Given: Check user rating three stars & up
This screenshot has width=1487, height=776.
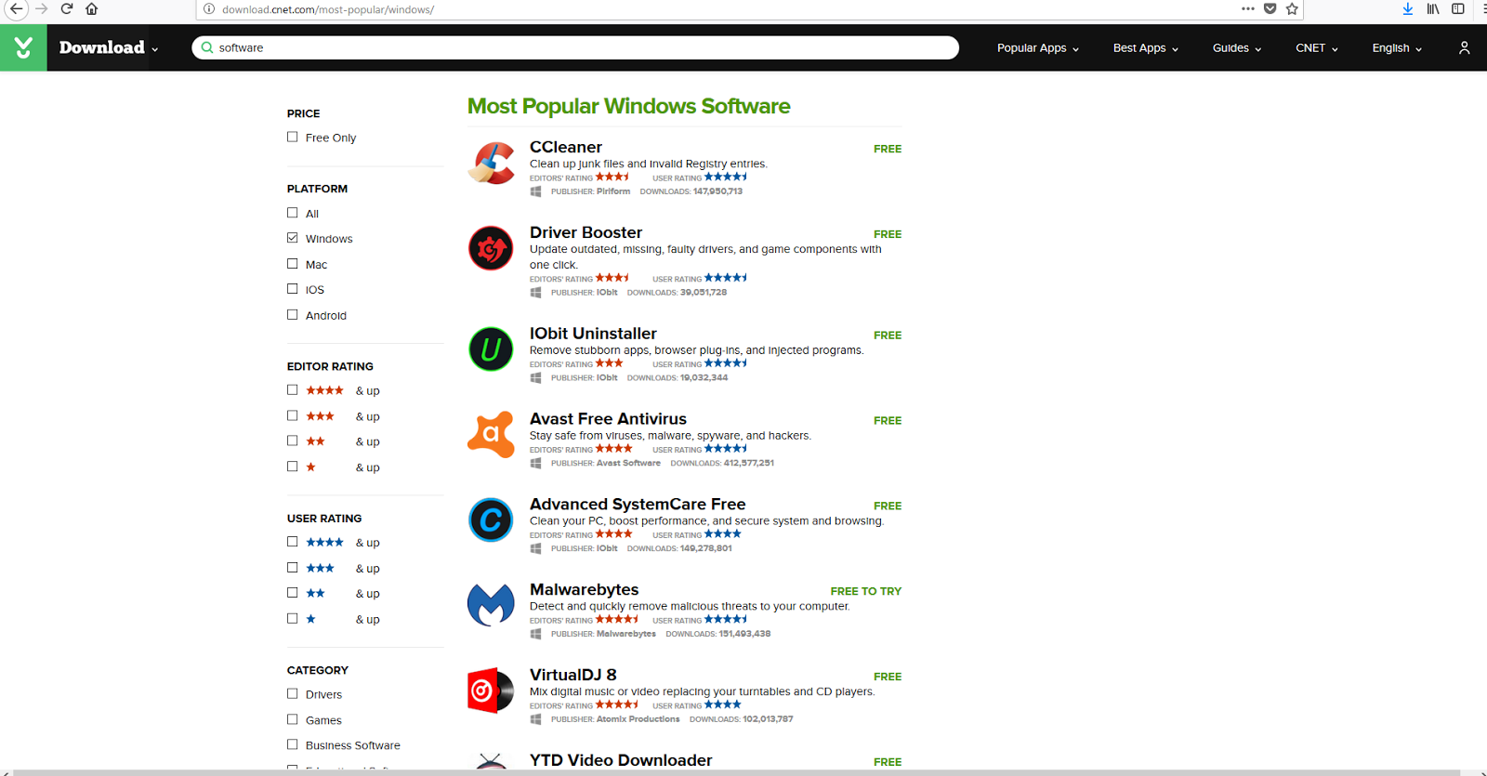Looking at the screenshot, I should (x=293, y=568).
